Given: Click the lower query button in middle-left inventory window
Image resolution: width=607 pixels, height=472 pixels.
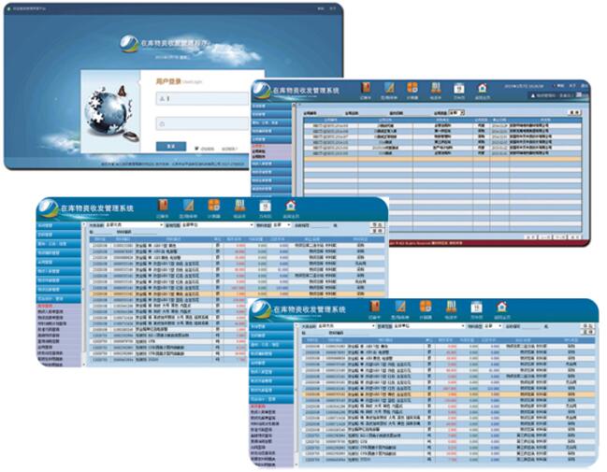Looking at the screenshot, I should pyautogui.click(x=378, y=231).
